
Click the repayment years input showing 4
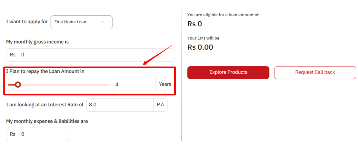tap(134, 84)
